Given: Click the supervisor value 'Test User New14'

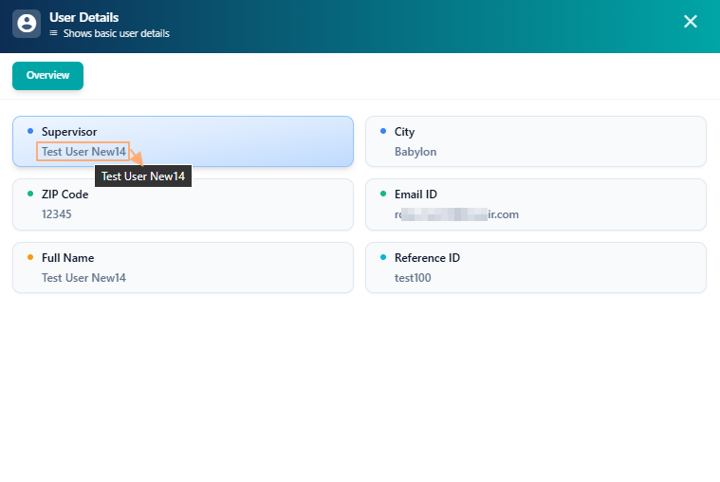Looking at the screenshot, I should click(83, 152).
